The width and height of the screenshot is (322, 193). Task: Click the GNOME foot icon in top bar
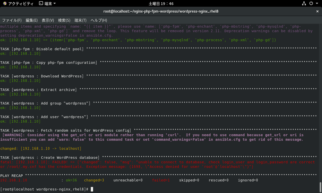pyautogui.click(x=5, y=4)
